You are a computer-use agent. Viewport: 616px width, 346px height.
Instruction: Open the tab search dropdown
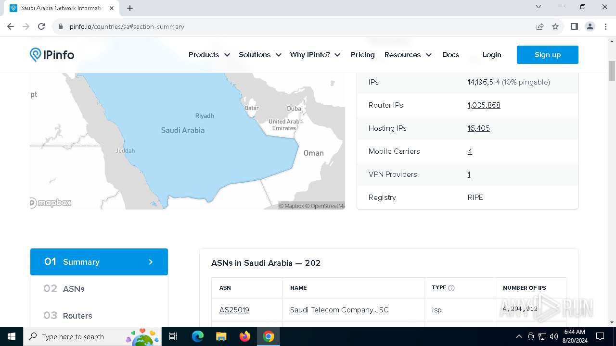click(539, 7)
